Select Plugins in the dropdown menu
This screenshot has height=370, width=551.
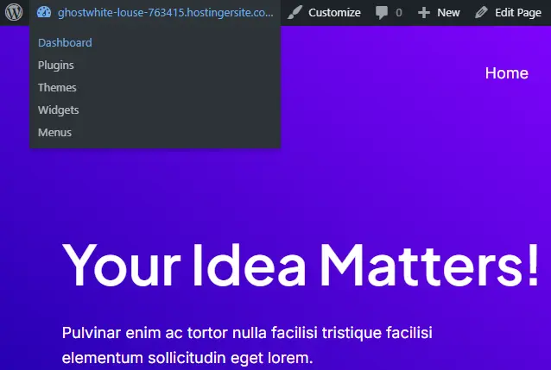click(x=56, y=66)
